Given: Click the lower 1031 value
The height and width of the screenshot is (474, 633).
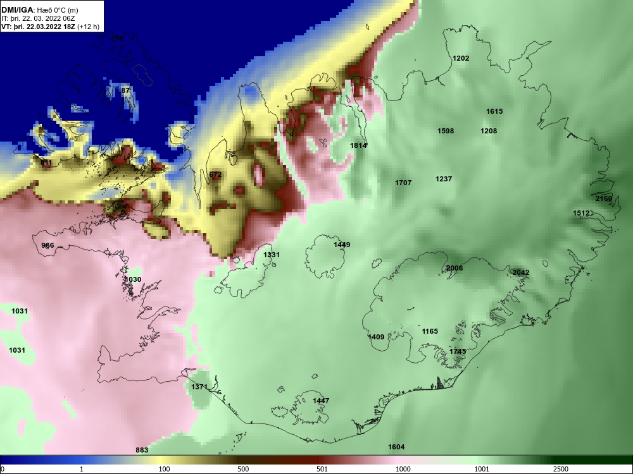Looking at the screenshot, I should (x=17, y=350).
